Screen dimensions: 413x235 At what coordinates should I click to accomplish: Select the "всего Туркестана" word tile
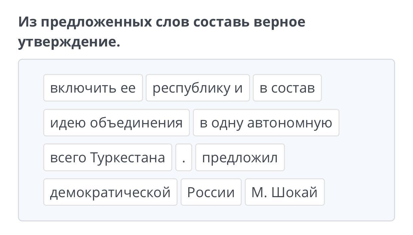[107, 157]
